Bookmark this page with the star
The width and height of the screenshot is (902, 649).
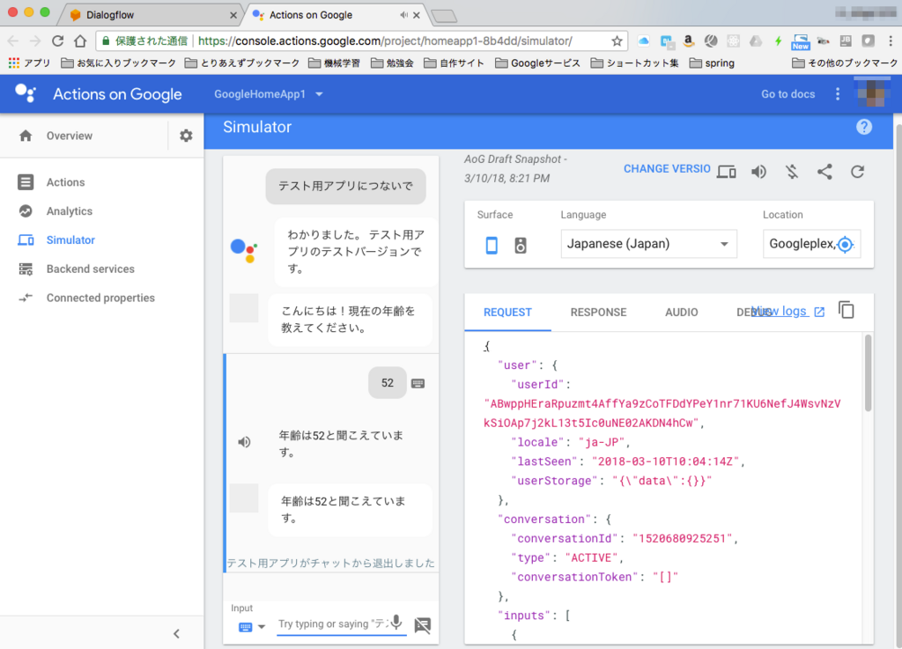pos(617,41)
